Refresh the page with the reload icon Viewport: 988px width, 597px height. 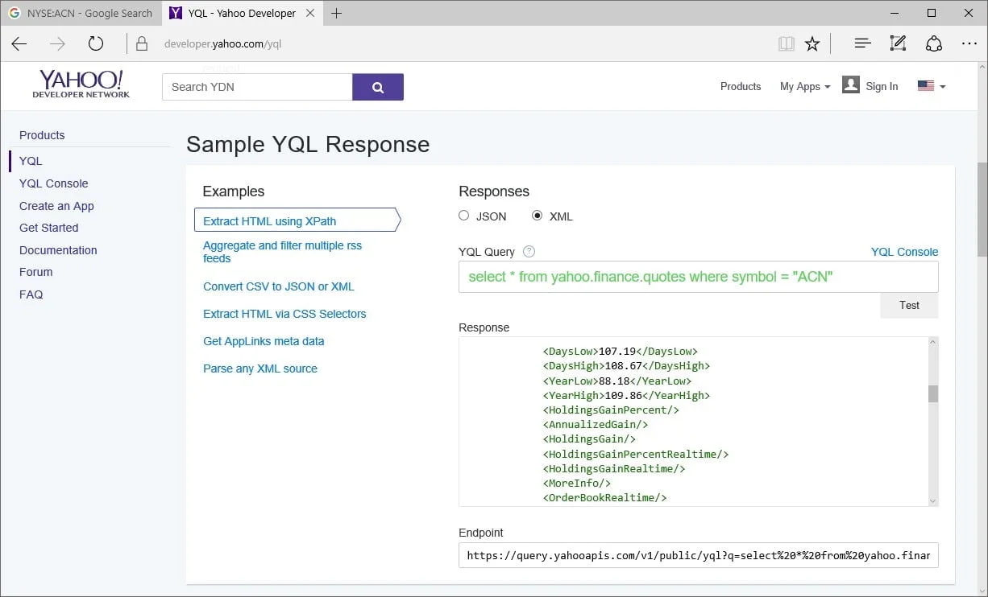click(96, 43)
